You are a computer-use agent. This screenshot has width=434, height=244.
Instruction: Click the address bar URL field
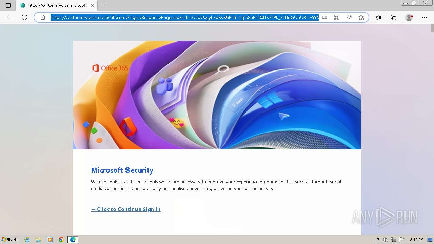tap(184, 17)
